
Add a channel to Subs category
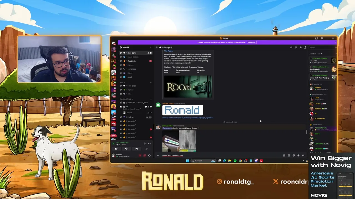(x=151, y=82)
